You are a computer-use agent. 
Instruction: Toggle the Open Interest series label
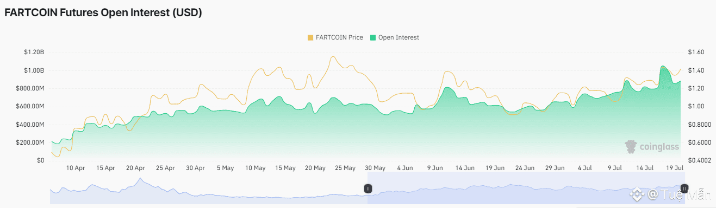tap(399, 37)
